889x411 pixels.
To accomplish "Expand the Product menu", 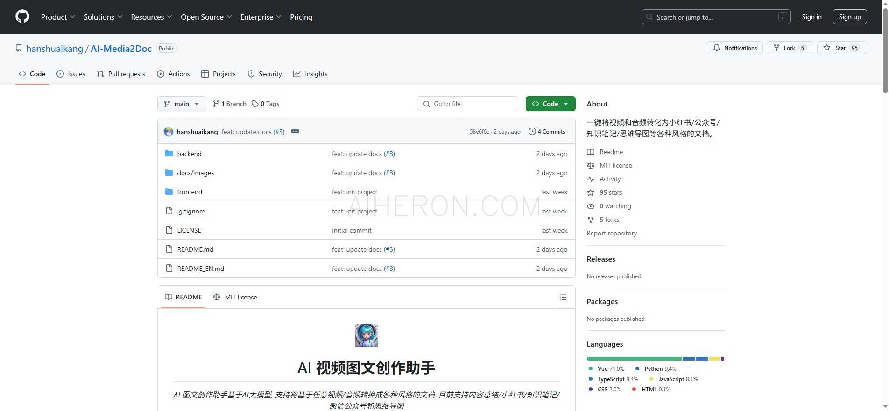I will click(58, 17).
